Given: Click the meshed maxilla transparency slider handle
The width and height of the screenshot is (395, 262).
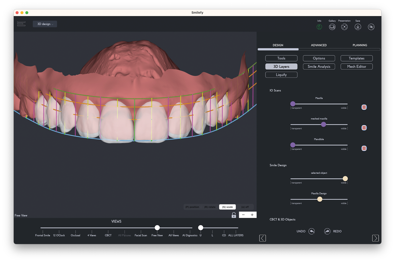Looking at the screenshot, I should click(323, 124).
